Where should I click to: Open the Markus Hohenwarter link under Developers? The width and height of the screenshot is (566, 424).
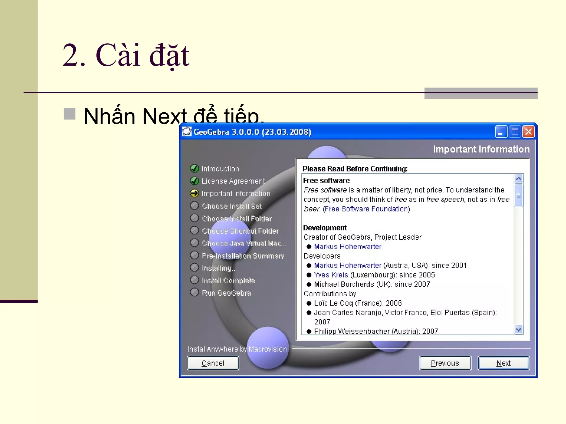[348, 265]
